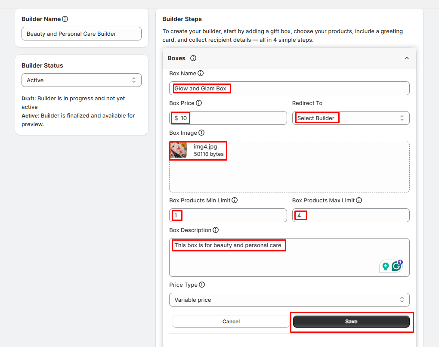Click the green lightbulb suggestion icon
439x347 pixels.
click(385, 266)
